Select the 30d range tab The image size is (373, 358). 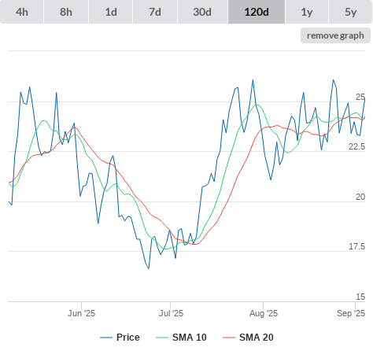(x=202, y=12)
